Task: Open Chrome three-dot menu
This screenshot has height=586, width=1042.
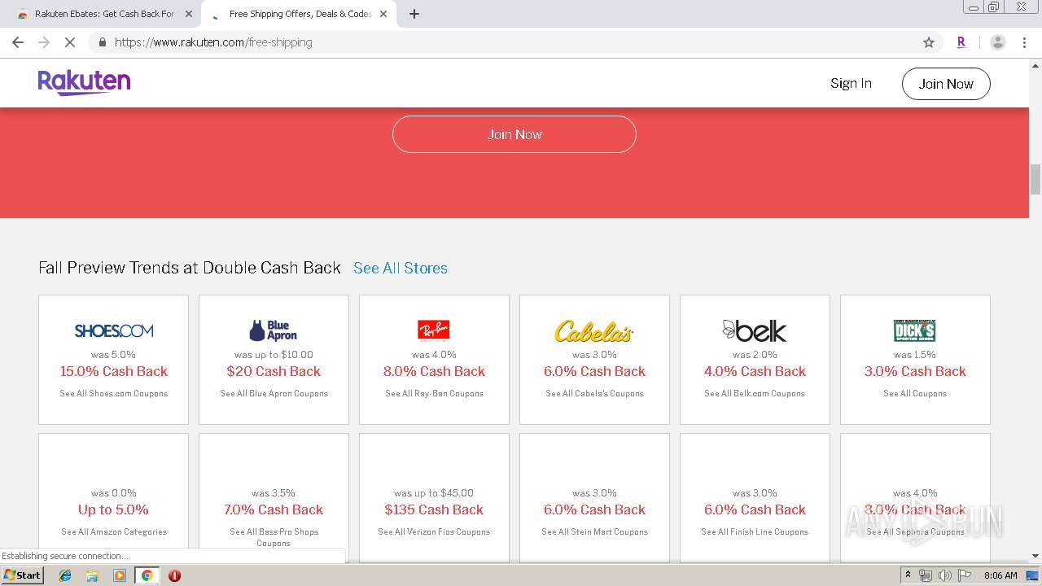Action: [1024, 42]
